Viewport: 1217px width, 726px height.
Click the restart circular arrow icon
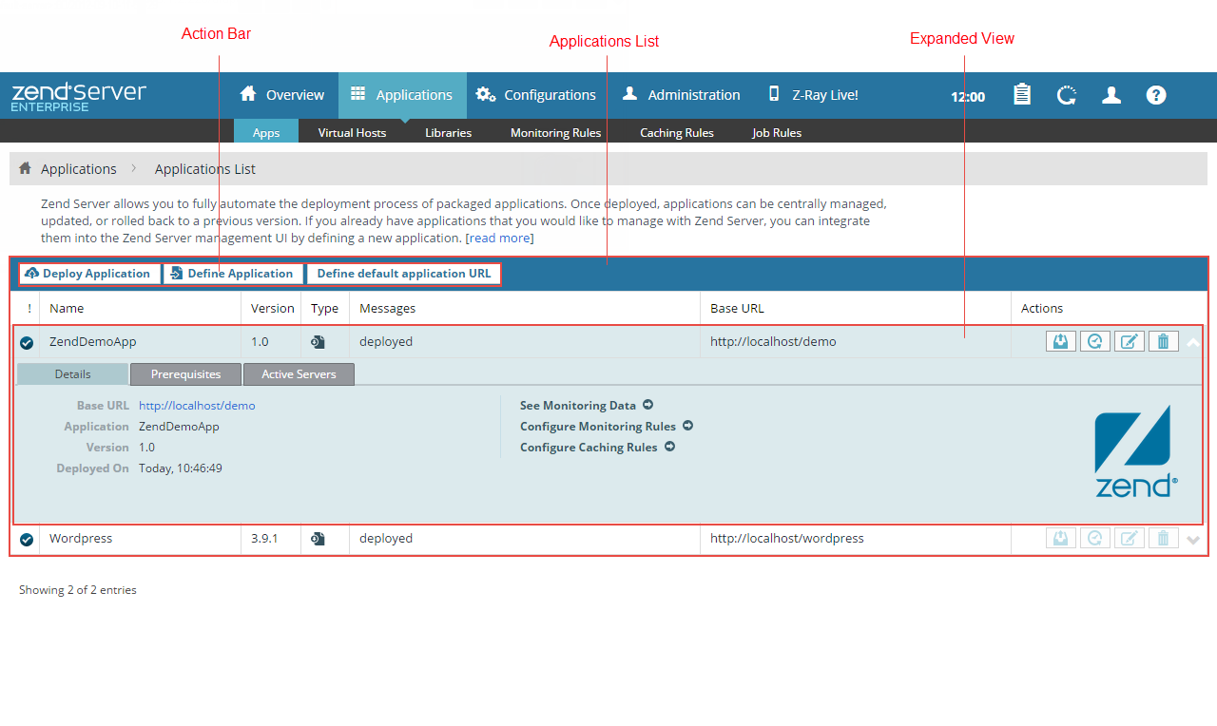pyautogui.click(x=1067, y=95)
